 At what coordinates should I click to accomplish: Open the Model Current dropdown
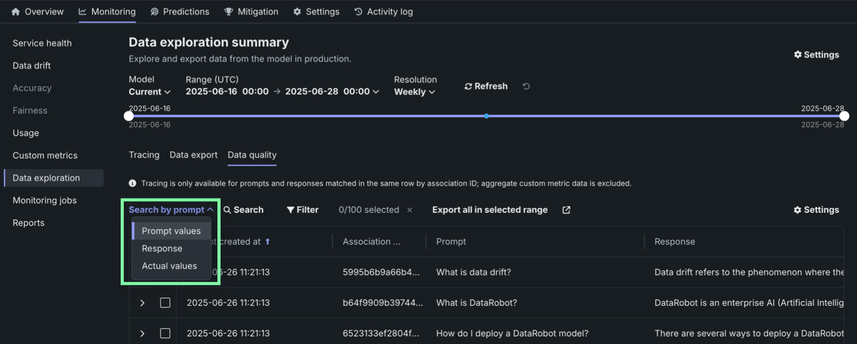pos(150,92)
